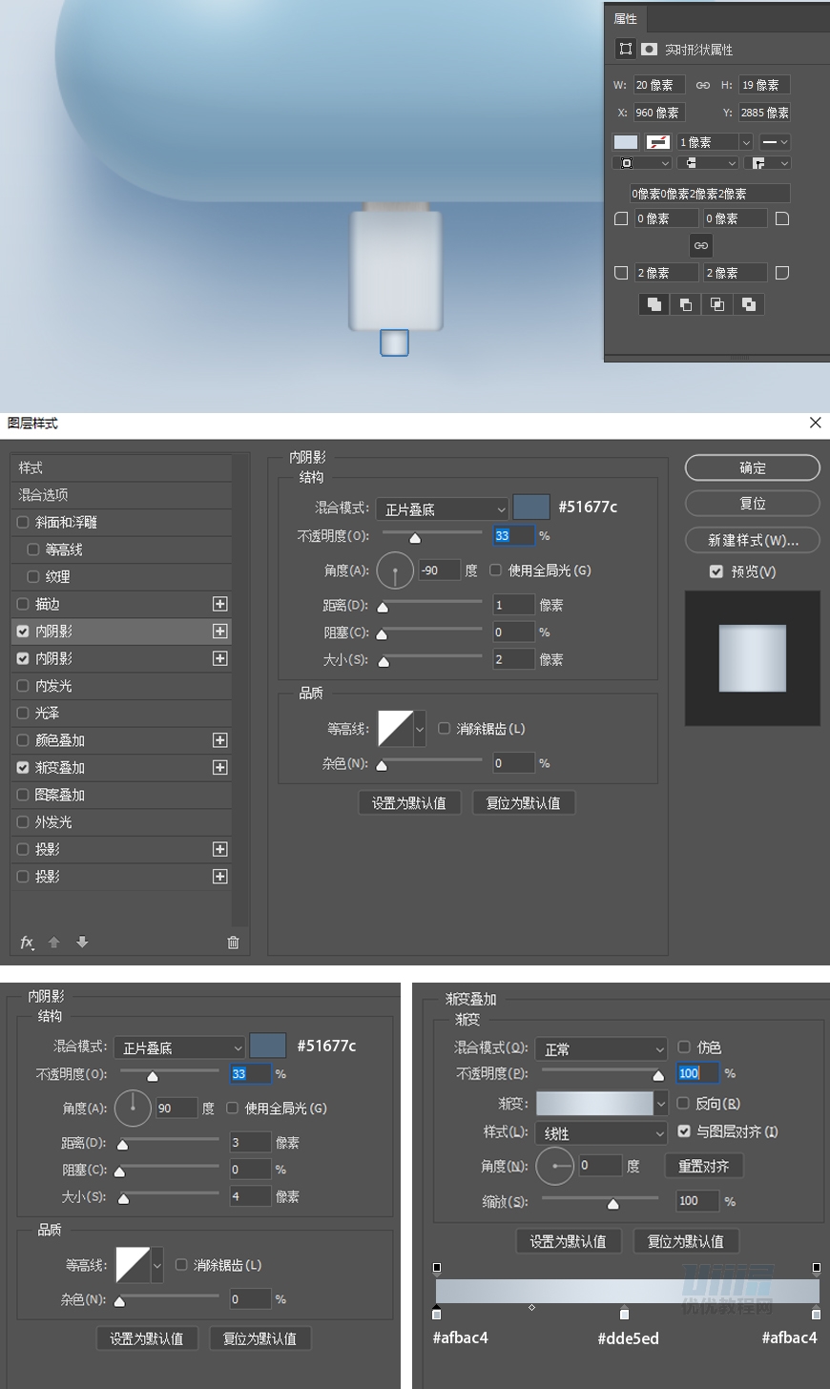Viewport: 830px width, 1389px height.
Task: Uncheck the 渐变叠加 checkbox
Action: click(23, 768)
